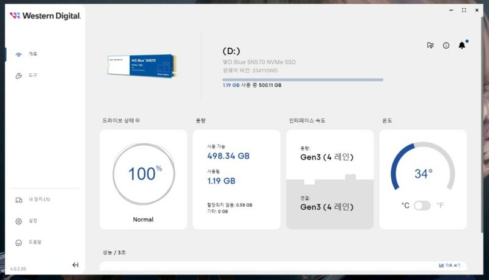Click the 100% drive health circle

click(144, 174)
